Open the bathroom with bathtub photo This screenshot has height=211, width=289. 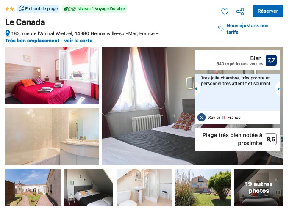(52, 137)
